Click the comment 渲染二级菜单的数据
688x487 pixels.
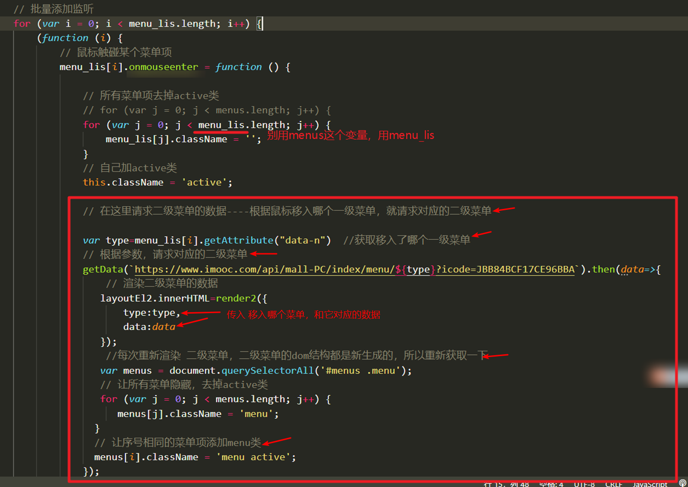[x=162, y=283]
